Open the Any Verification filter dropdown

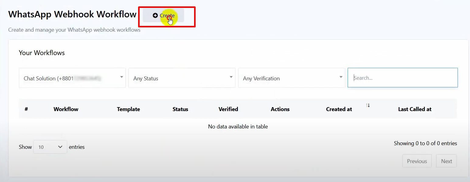[x=291, y=78]
